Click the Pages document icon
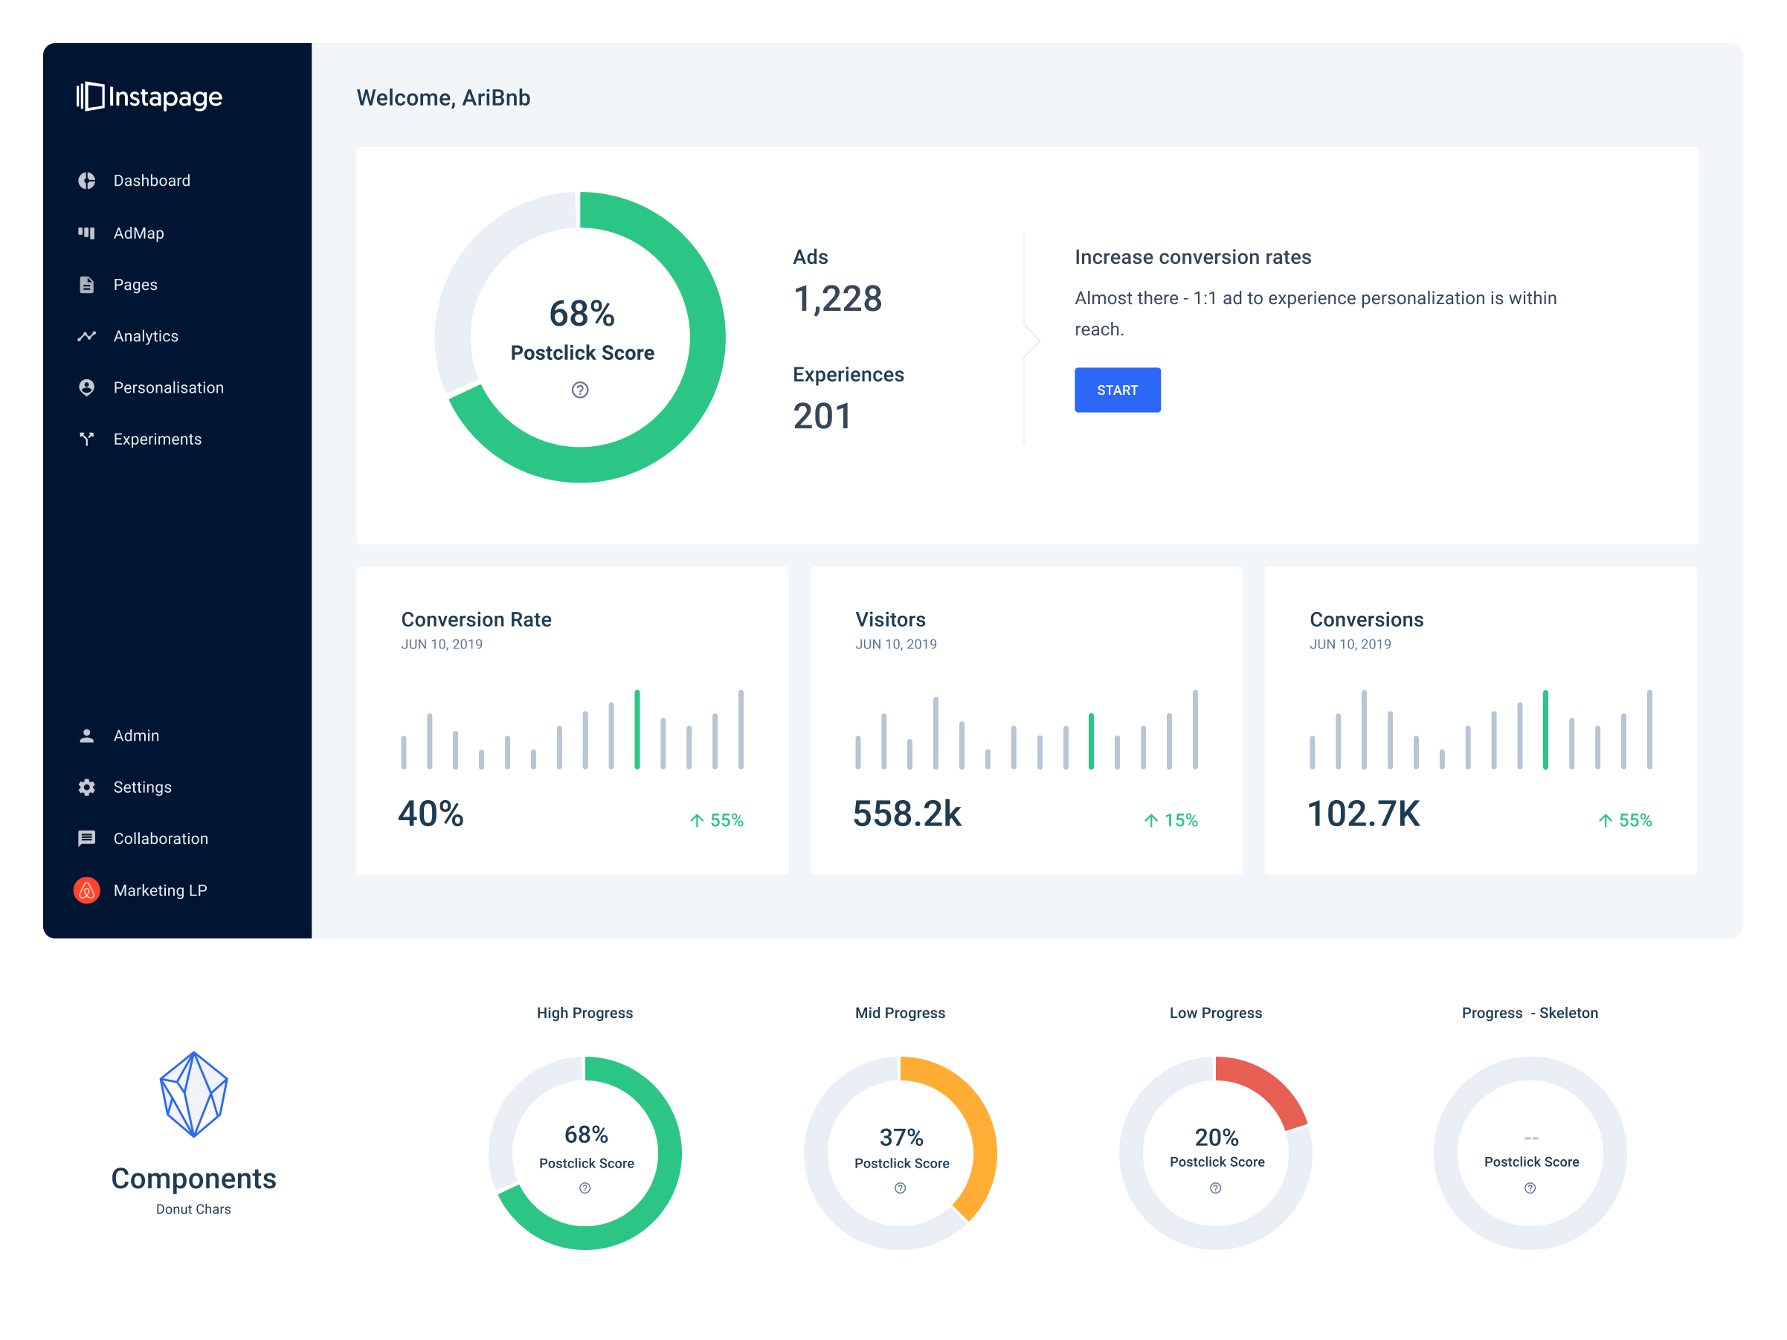The height and width of the screenshot is (1340, 1787). (x=86, y=284)
